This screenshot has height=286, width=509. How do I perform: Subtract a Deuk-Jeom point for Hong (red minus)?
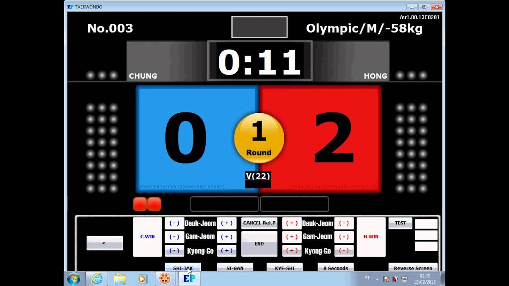pyautogui.click(x=344, y=223)
